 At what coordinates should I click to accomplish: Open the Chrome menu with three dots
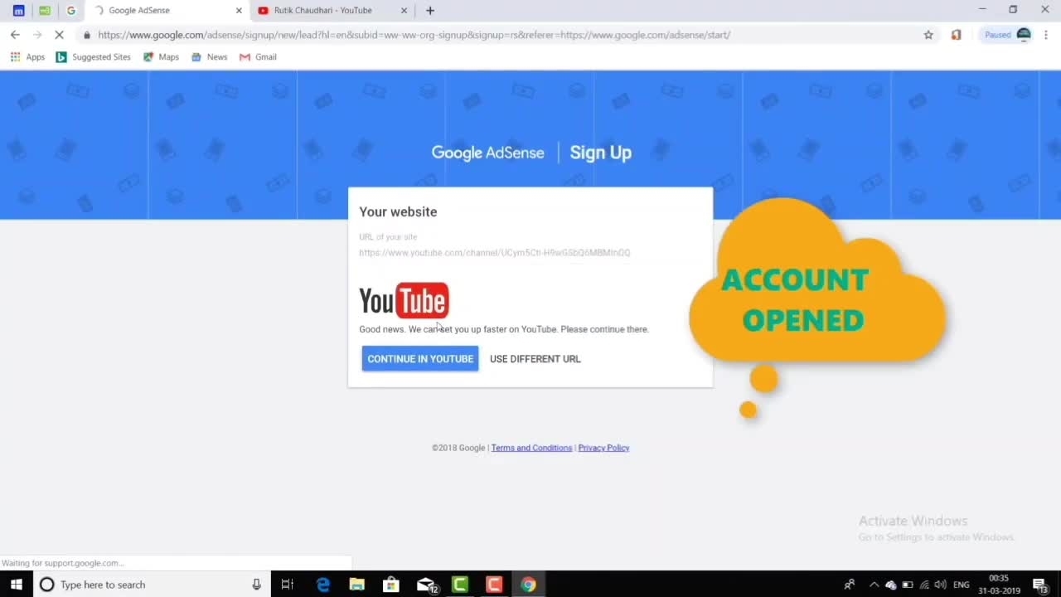point(1047,35)
